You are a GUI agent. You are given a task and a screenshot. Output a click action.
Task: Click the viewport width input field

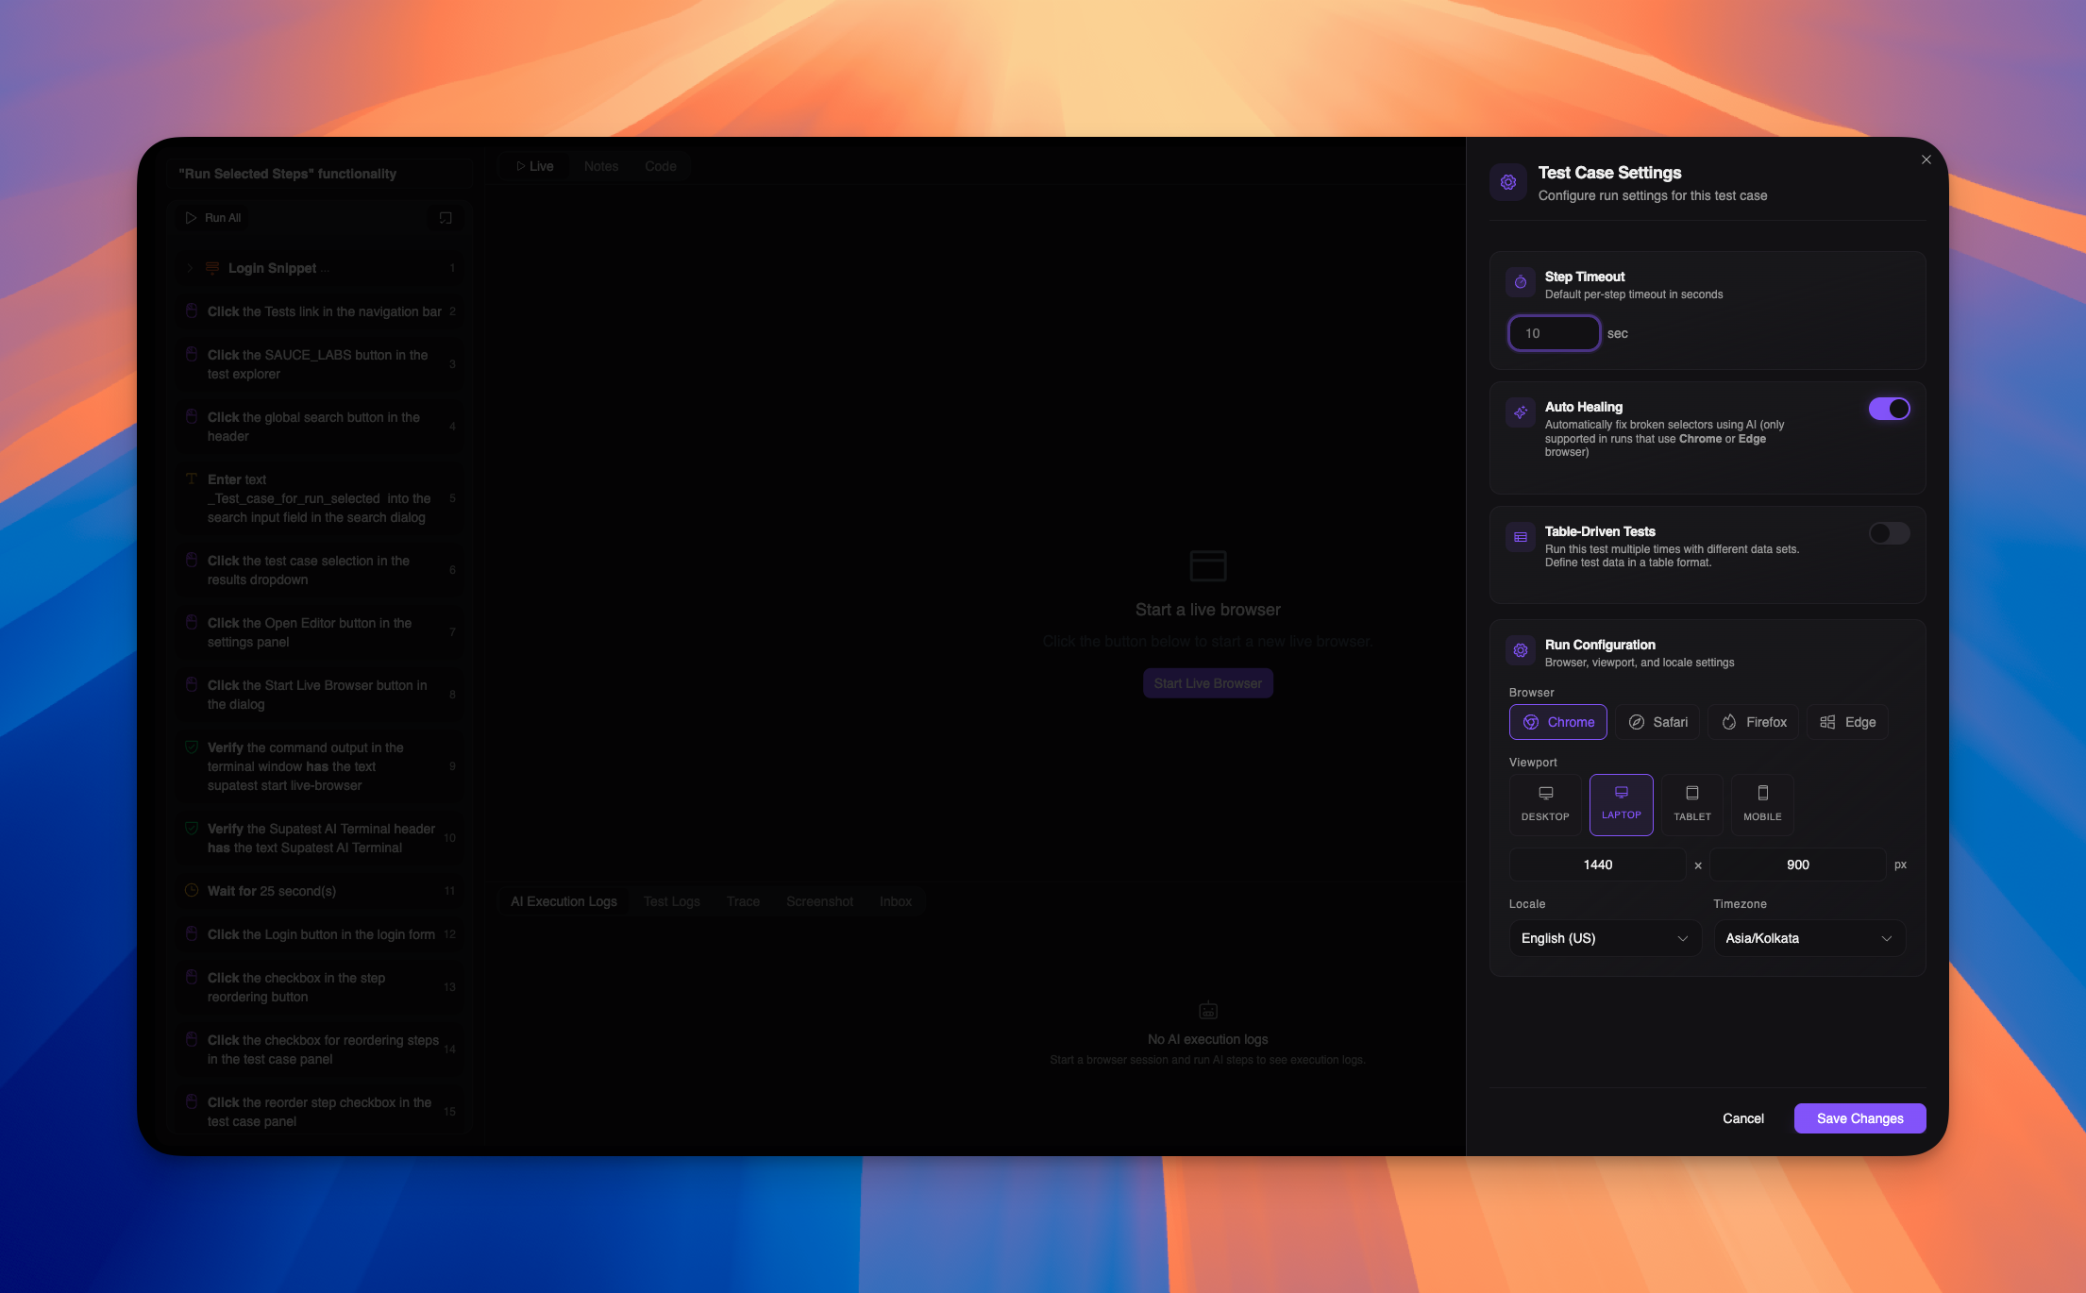click(1597, 865)
